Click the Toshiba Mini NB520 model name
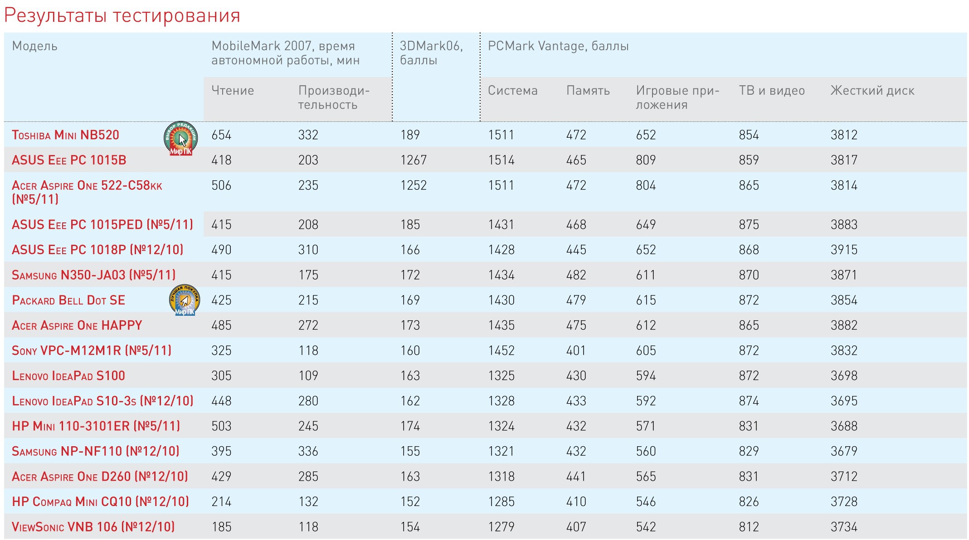The width and height of the screenshot is (969, 540). tap(66, 135)
